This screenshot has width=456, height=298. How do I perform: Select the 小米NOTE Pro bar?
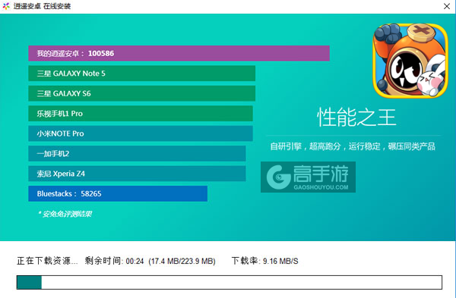[x=141, y=133]
